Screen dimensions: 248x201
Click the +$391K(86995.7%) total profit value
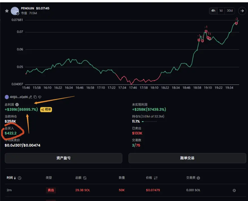click(x=21, y=109)
